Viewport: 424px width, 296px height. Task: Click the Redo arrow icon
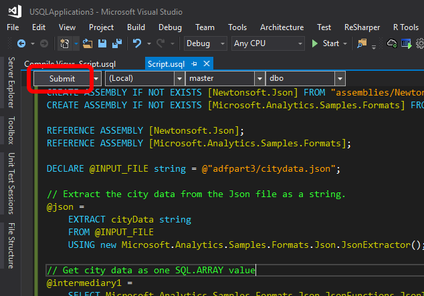pos(161,43)
